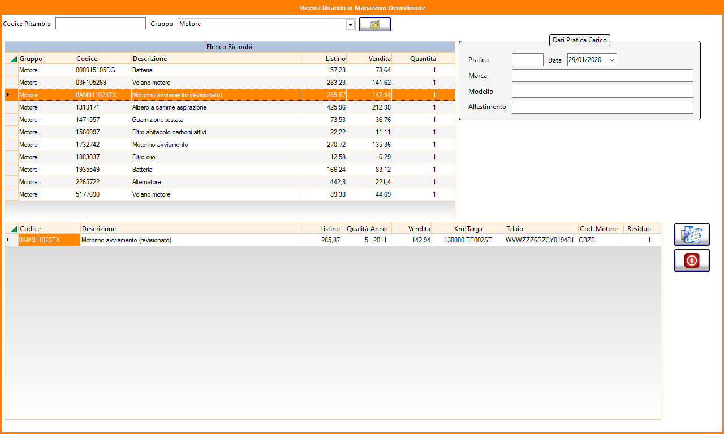Click the clear-filter brush icon button
The width and height of the screenshot is (724, 434).
coord(374,24)
